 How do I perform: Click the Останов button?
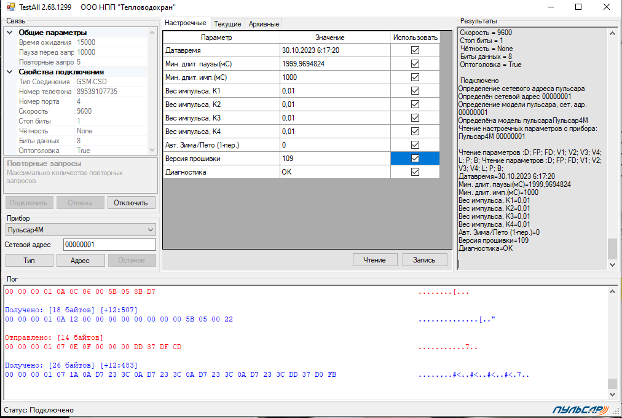tap(132, 260)
